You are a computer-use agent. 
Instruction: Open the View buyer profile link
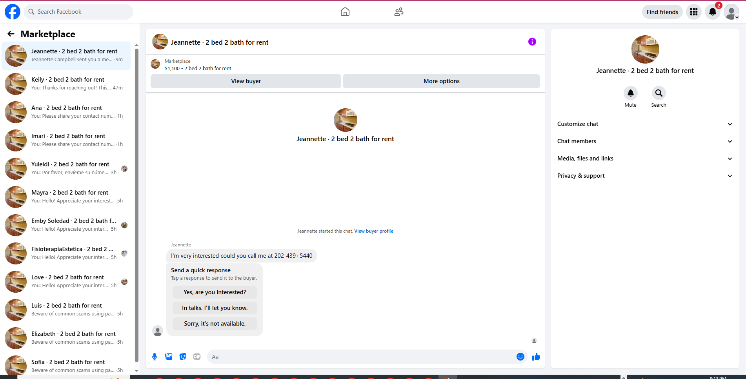click(x=374, y=231)
